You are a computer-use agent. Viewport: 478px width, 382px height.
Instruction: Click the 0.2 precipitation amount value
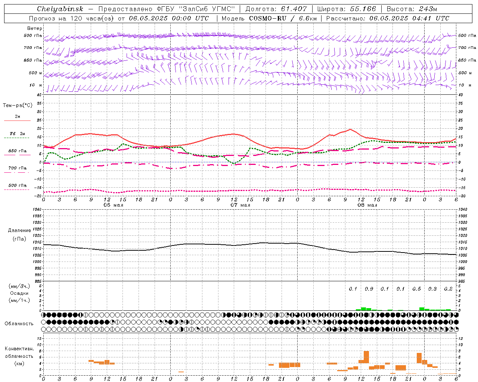coord(448,289)
